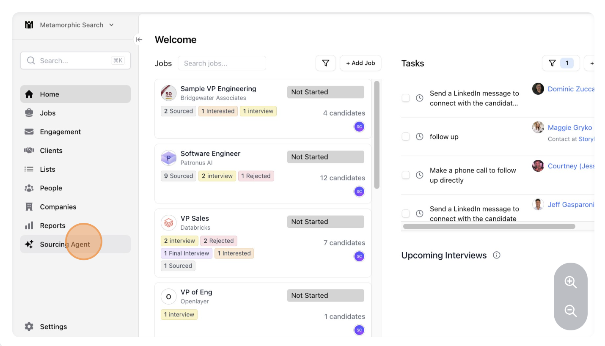The width and height of the screenshot is (605, 346).
Task: Check the Make a phone call task
Action: tap(406, 175)
